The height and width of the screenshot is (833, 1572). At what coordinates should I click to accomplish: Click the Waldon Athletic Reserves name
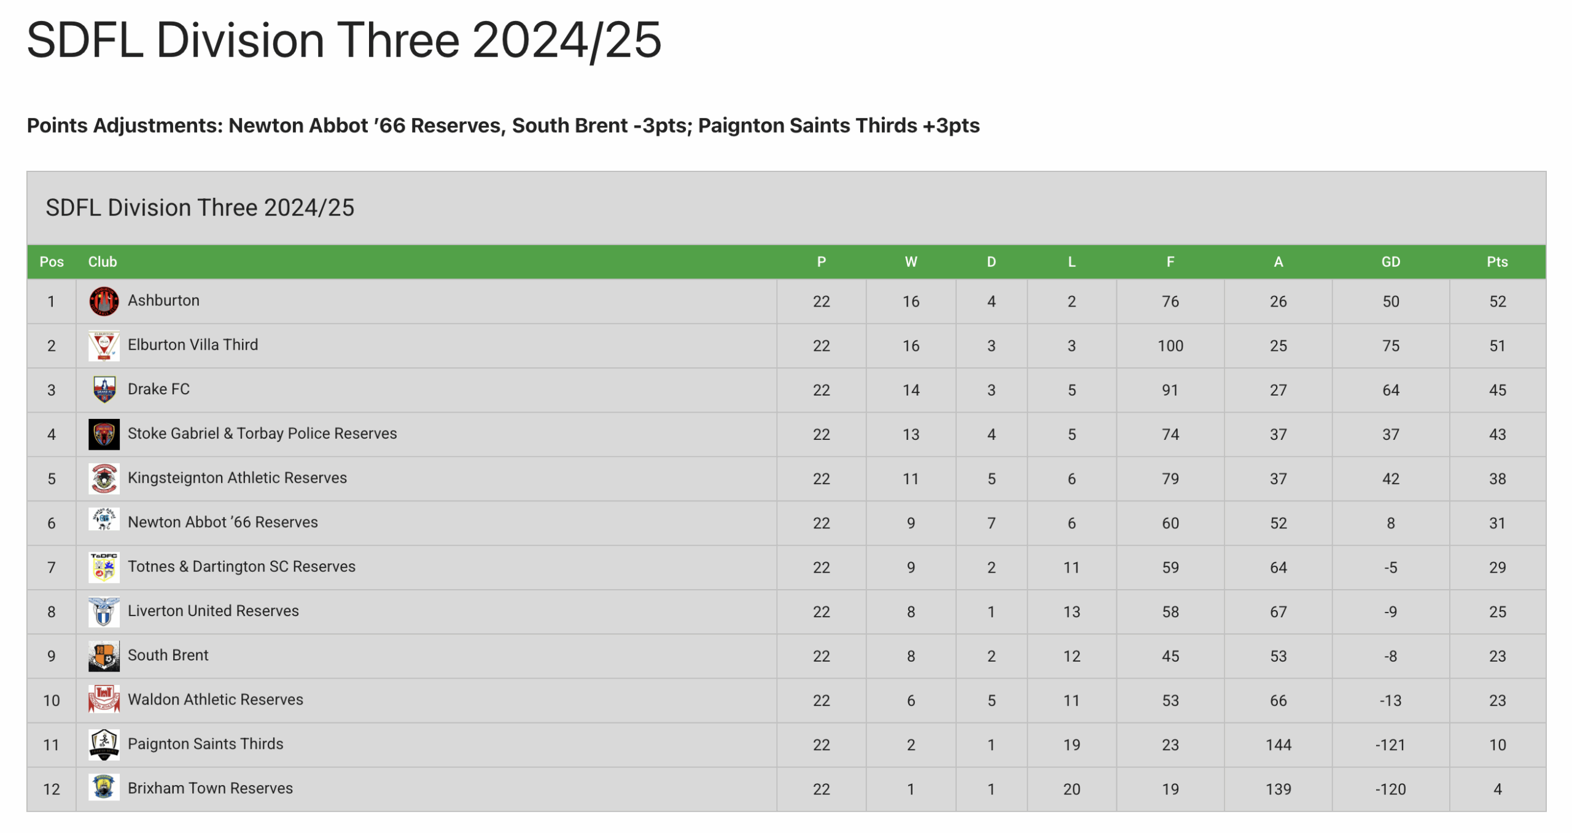(215, 700)
